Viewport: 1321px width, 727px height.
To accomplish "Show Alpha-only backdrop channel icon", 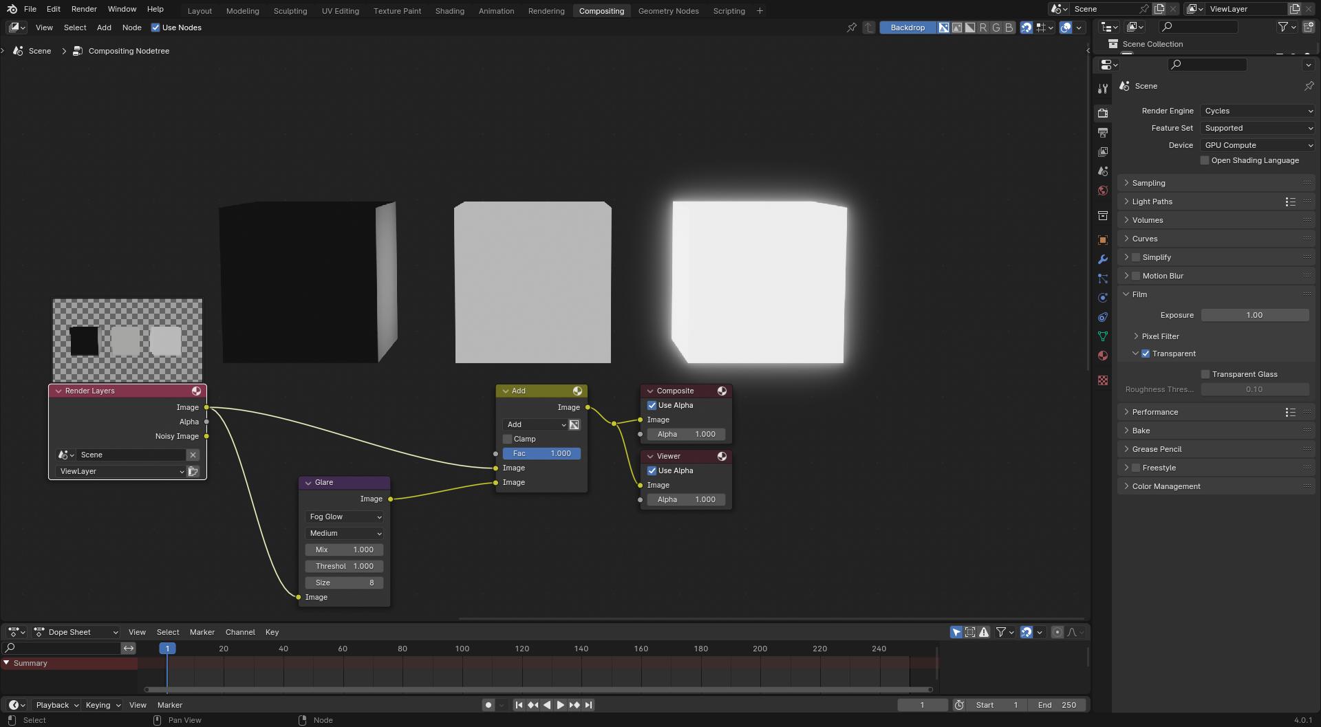I will [x=970, y=28].
